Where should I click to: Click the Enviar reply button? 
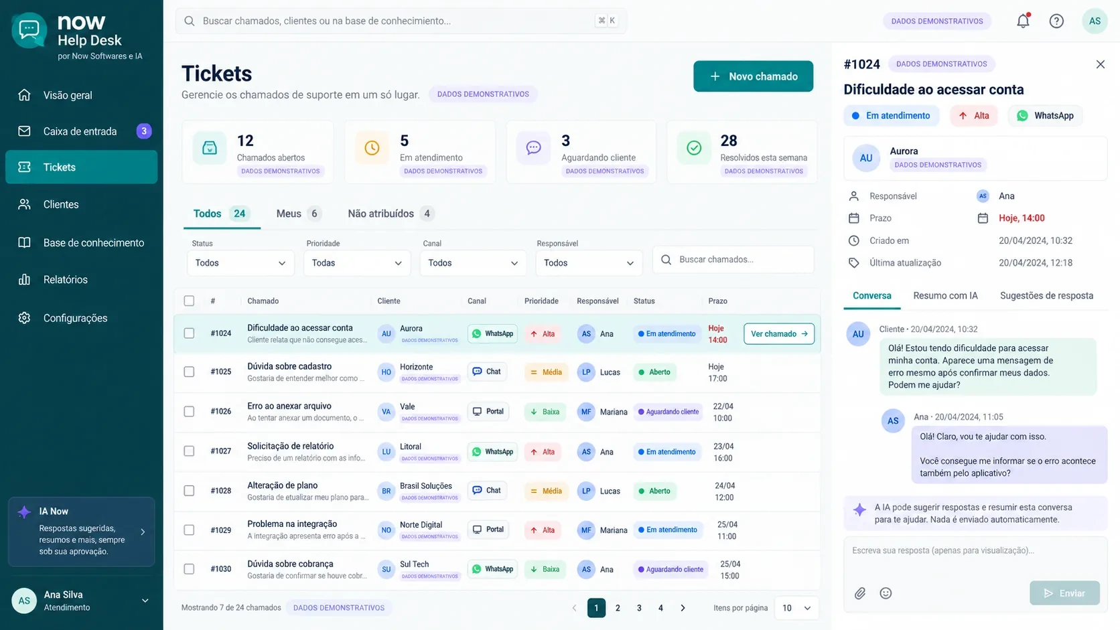click(1064, 593)
